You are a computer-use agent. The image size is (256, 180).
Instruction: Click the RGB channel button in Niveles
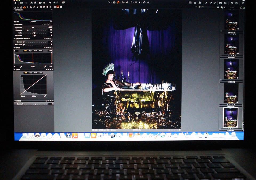coord(26,50)
